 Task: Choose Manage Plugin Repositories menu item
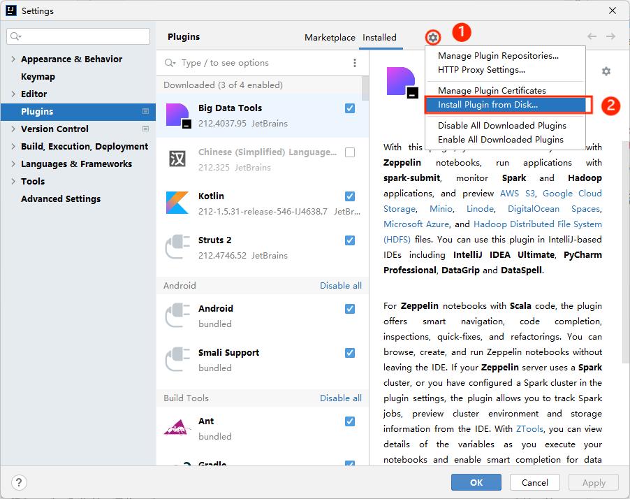pos(505,55)
